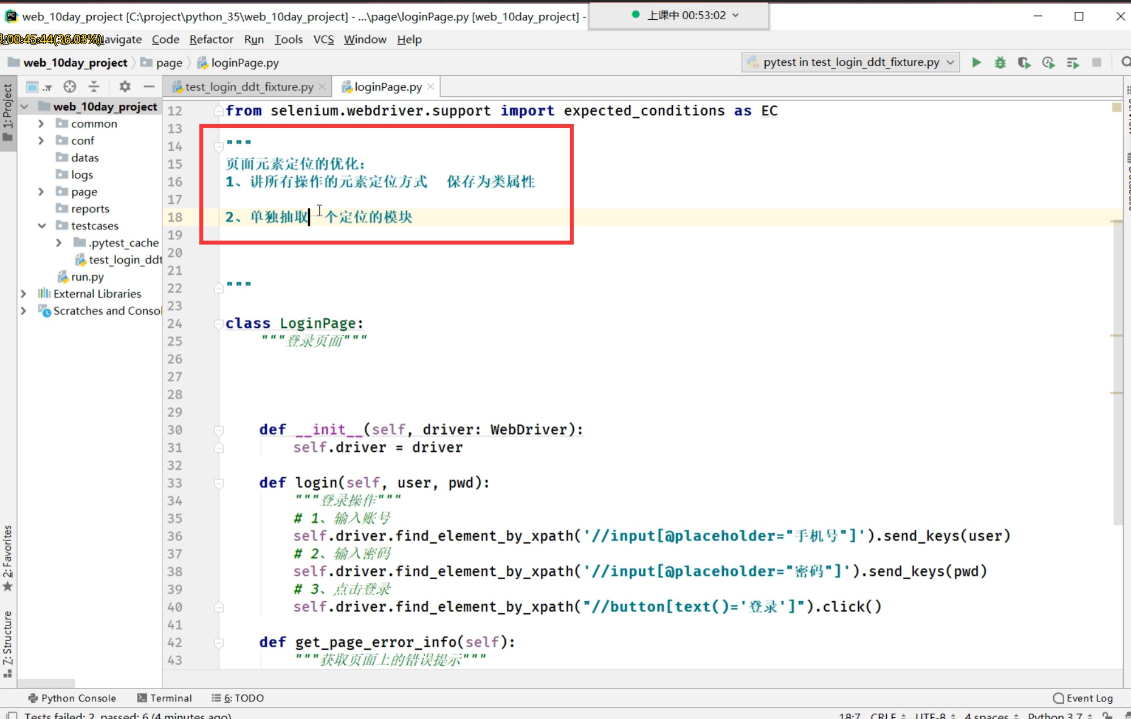Click the Stop square icon
1131x719 pixels.
[x=1096, y=62]
